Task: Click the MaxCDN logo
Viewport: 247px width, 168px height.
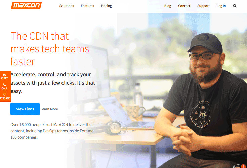Action: (26, 5)
